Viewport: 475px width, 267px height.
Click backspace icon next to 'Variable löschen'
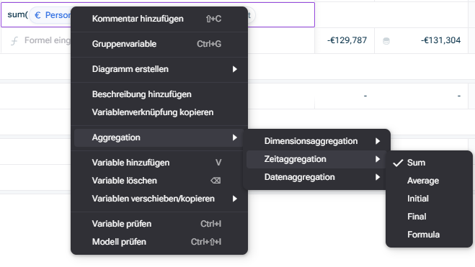(216, 181)
